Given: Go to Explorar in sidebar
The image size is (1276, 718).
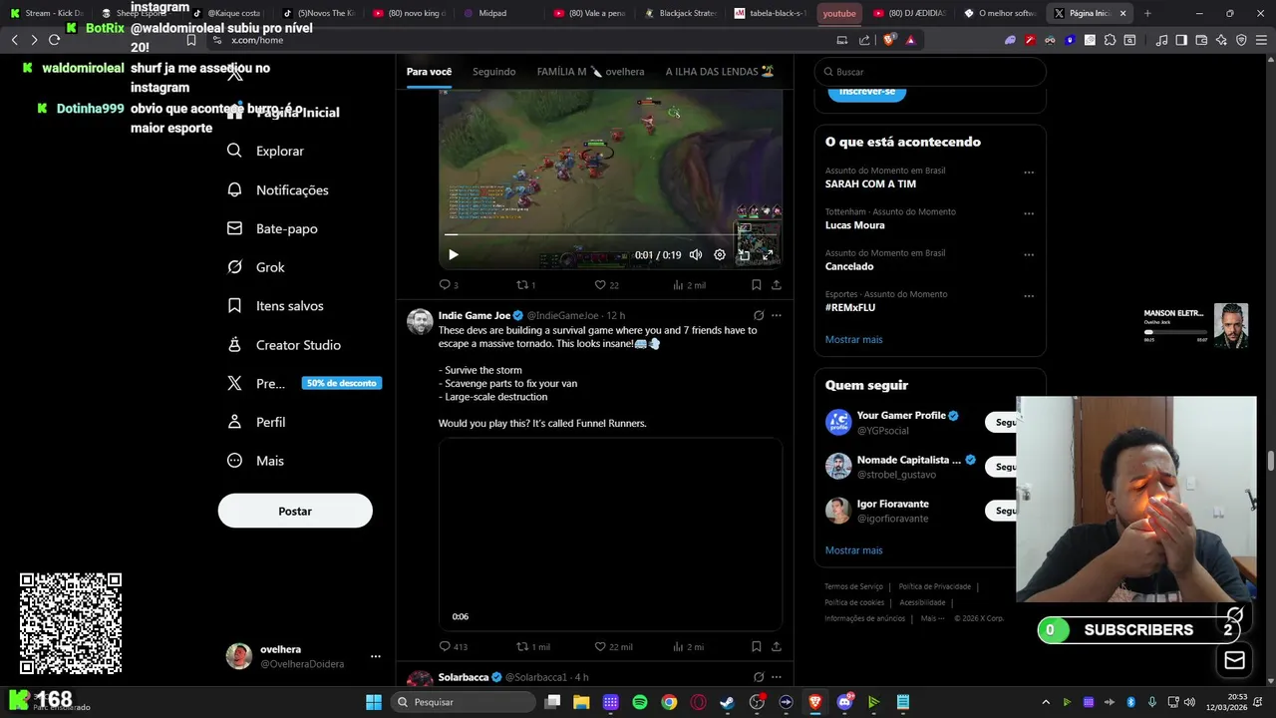Looking at the screenshot, I should coord(265,151).
